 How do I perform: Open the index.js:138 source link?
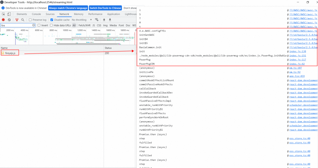tap(297, 51)
